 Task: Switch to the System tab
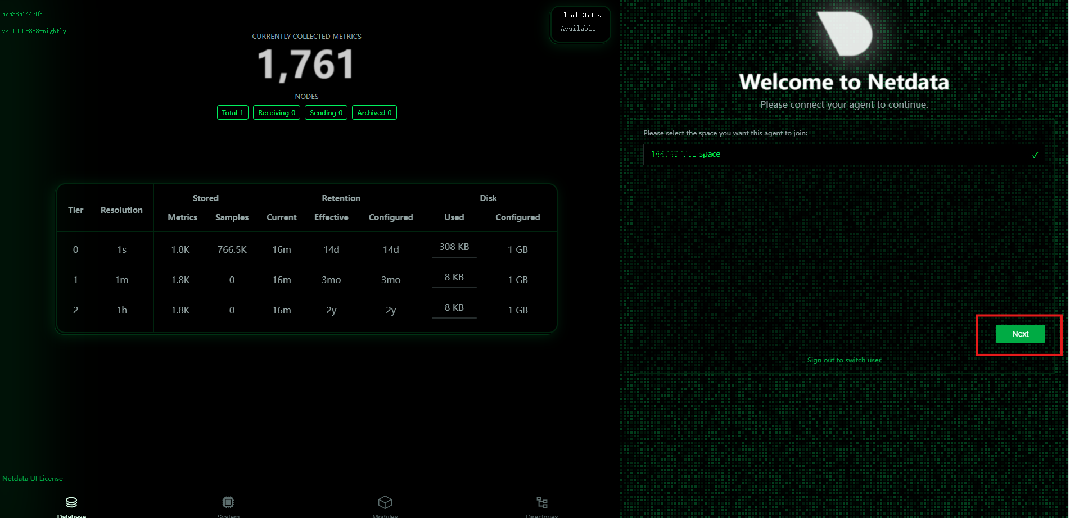click(x=228, y=507)
